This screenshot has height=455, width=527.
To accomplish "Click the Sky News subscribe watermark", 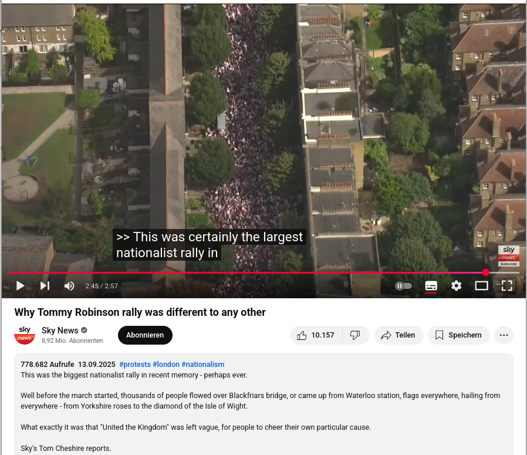I will click(x=509, y=256).
